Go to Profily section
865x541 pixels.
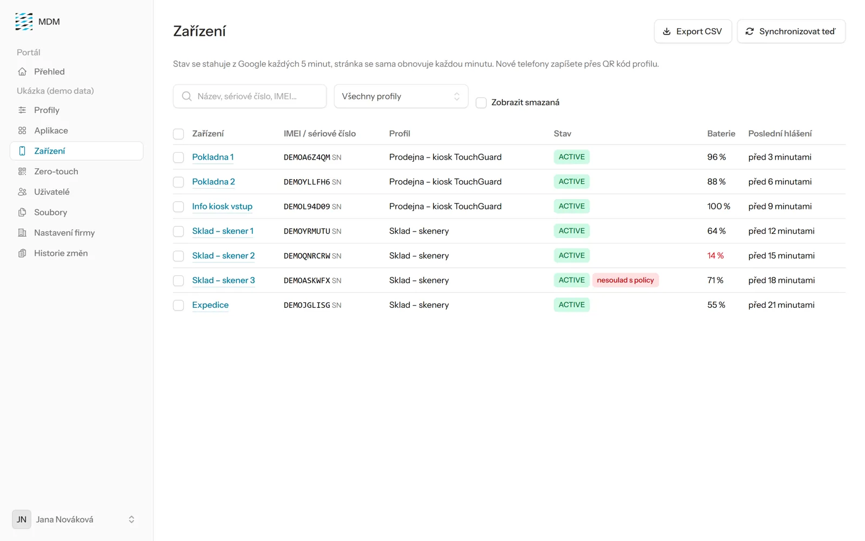(76, 110)
